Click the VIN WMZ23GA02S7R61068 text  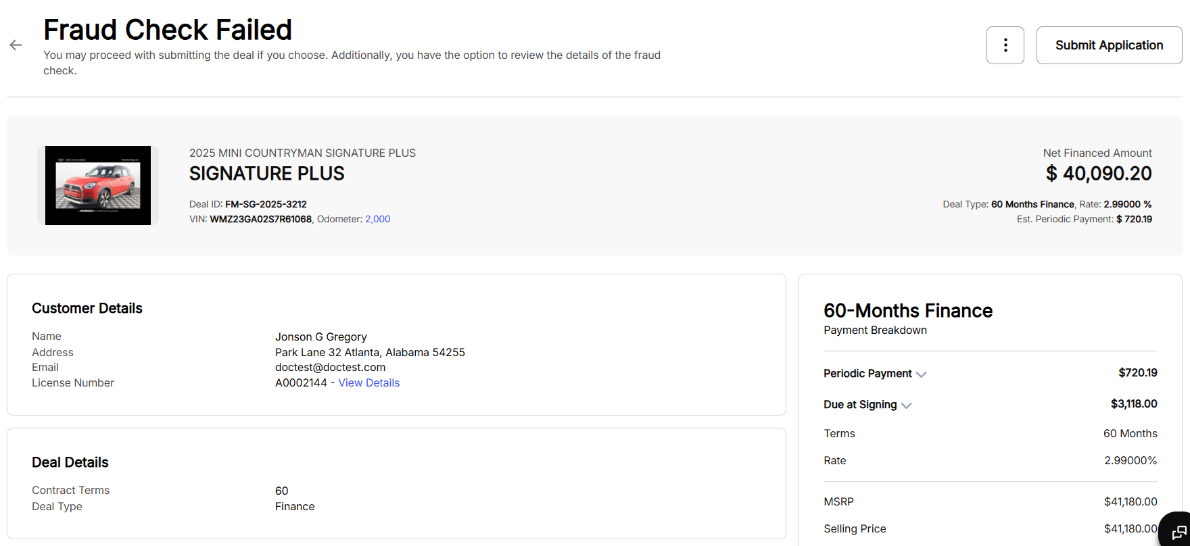[x=260, y=219]
